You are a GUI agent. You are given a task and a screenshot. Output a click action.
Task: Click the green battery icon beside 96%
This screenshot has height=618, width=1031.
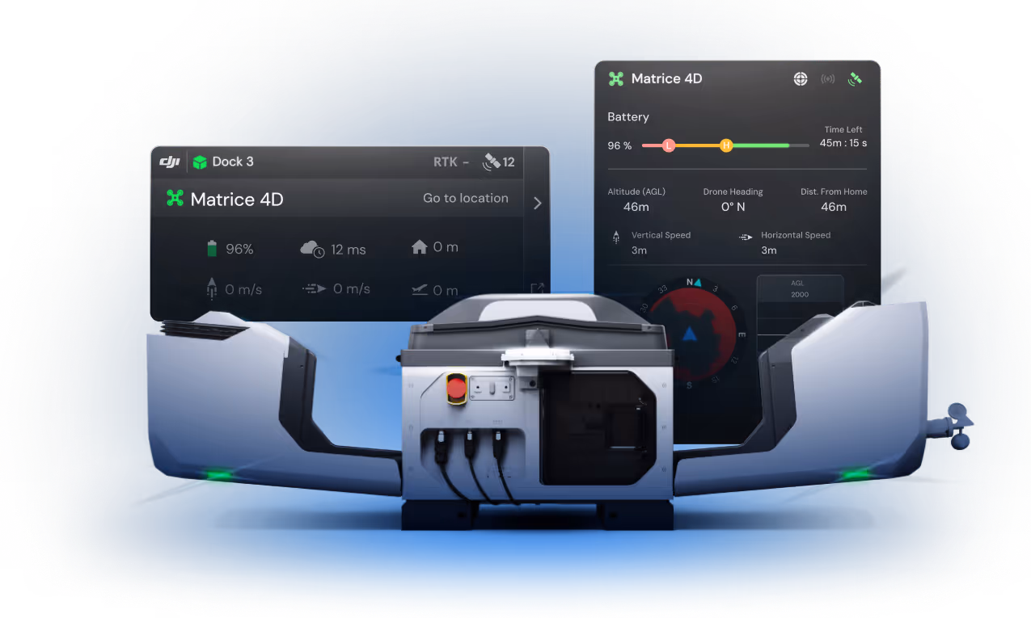[x=212, y=249]
